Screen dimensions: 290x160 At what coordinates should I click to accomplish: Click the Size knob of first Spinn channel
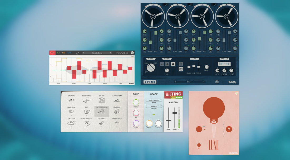(145, 31)
